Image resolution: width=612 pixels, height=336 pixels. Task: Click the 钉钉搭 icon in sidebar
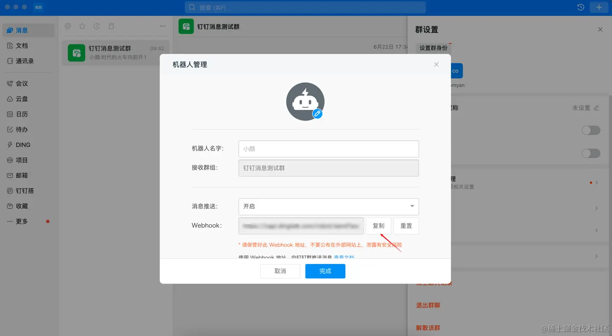(x=10, y=191)
